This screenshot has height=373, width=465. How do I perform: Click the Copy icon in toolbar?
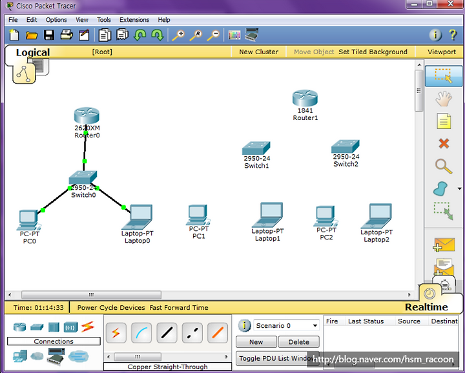click(x=105, y=35)
